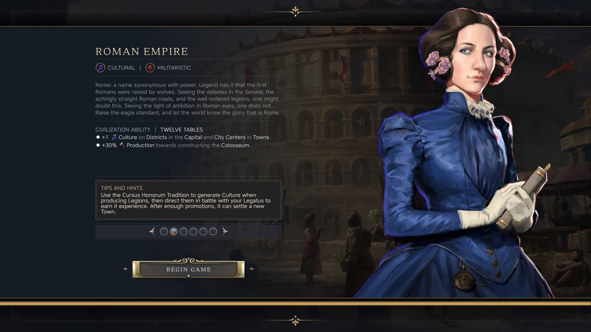591x332 pixels.
Task: Click the Twelve Tables ability title
Action: click(x=182, y=130)
